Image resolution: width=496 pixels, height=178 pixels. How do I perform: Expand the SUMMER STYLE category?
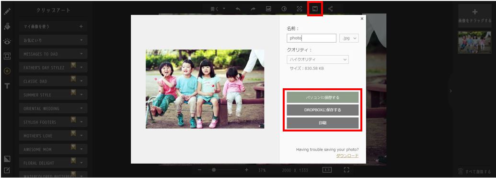click(x=81, y=95)
